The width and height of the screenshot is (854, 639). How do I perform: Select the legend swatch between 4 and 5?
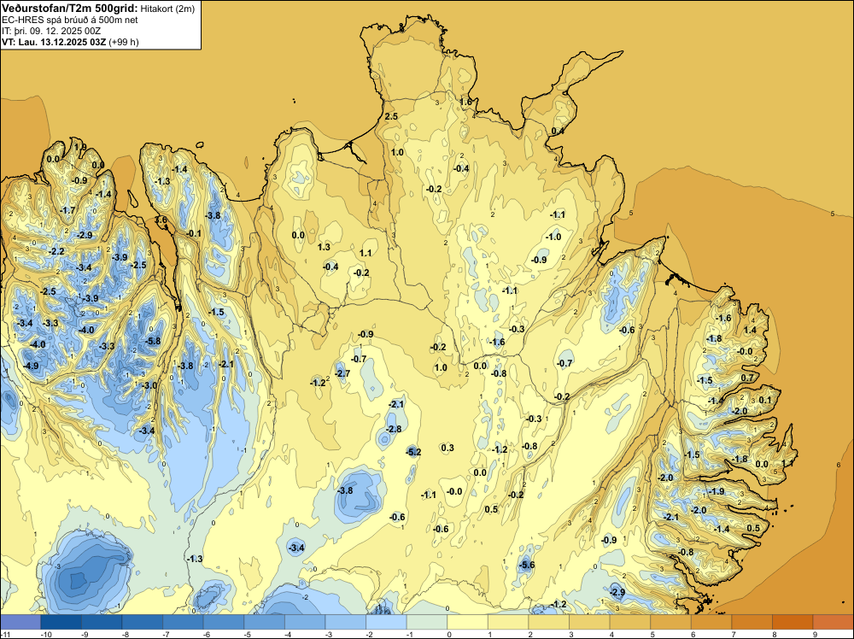630,622
